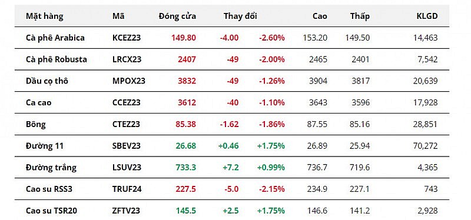The image size is (471, 220).
Task: Click the TRUF24 contract code
Action: point(127,189)
